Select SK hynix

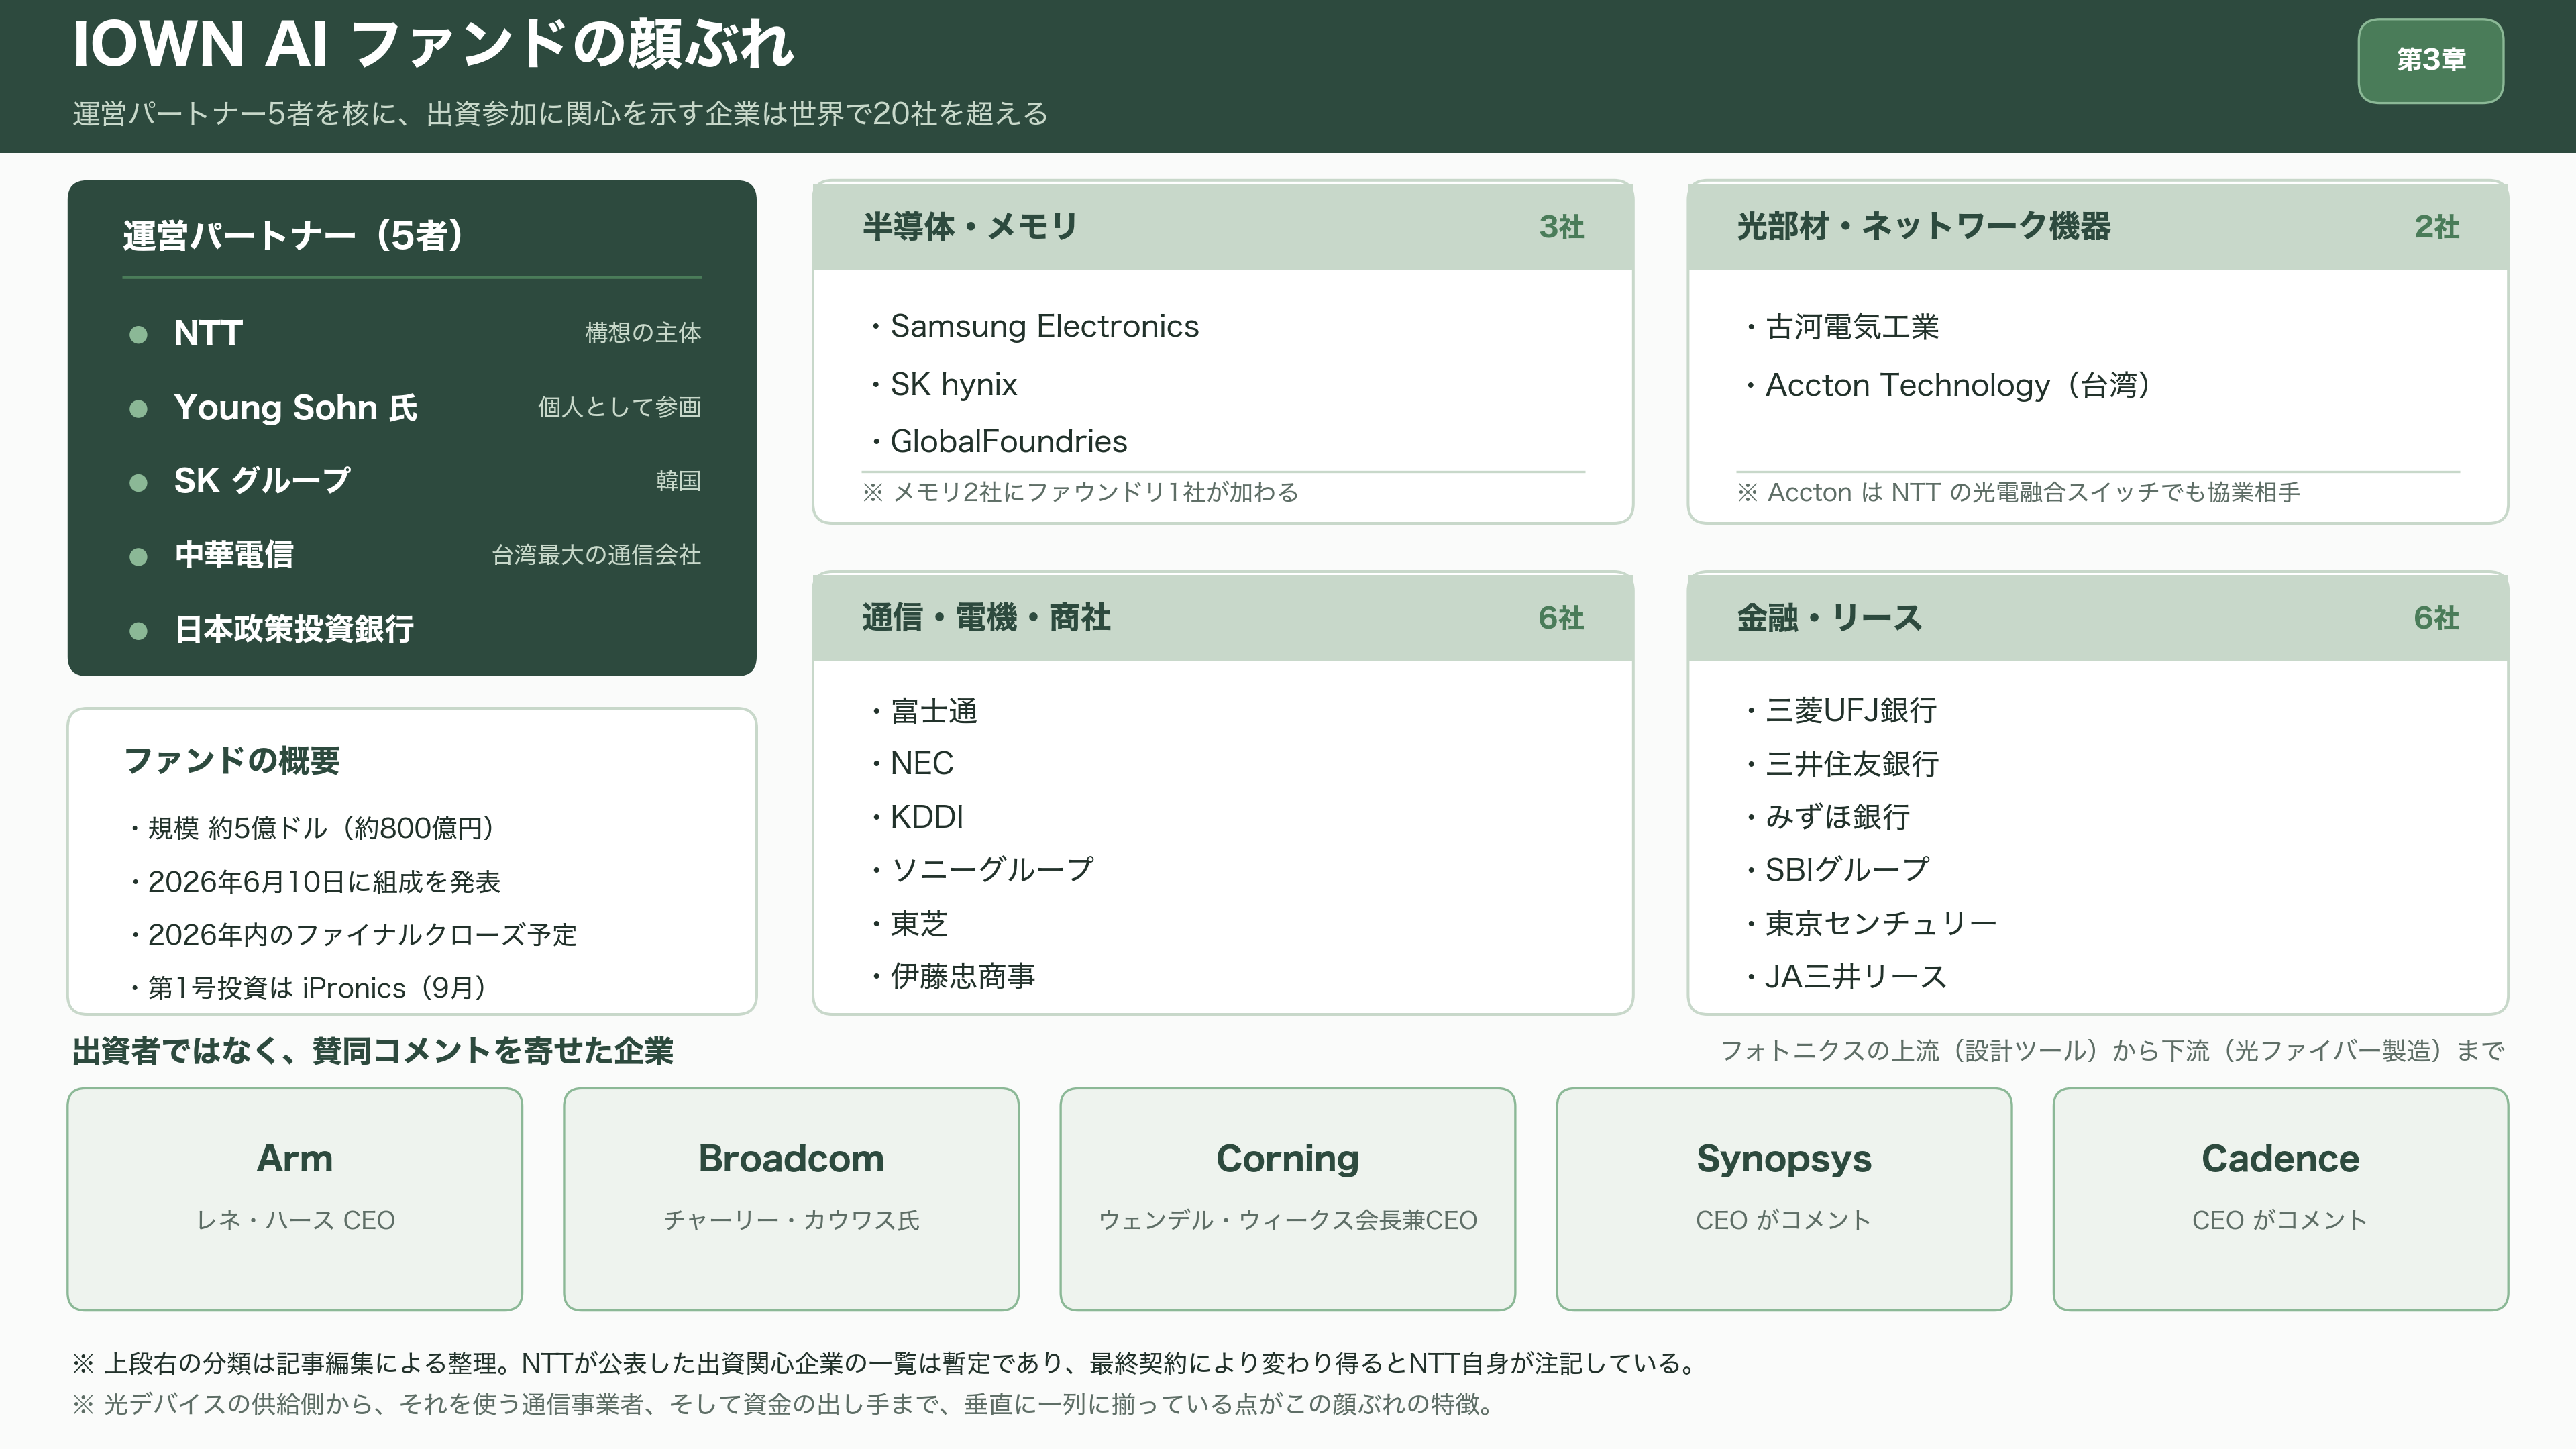point(953,384)
